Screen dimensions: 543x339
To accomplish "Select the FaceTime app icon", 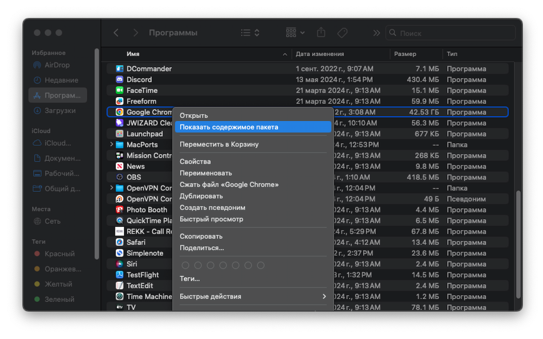I will [x=119, y=91].
